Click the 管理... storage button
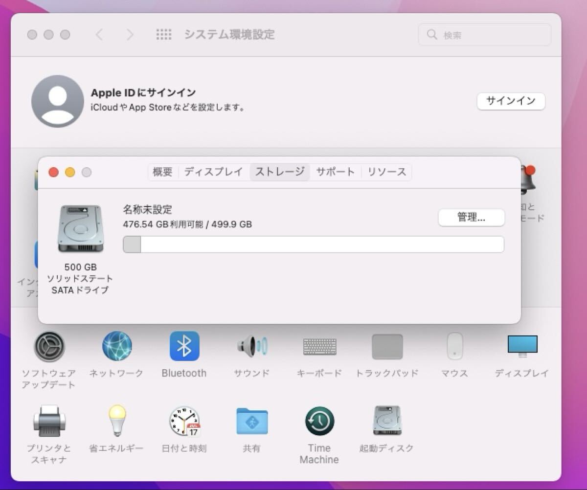 (x=471, y=218)
